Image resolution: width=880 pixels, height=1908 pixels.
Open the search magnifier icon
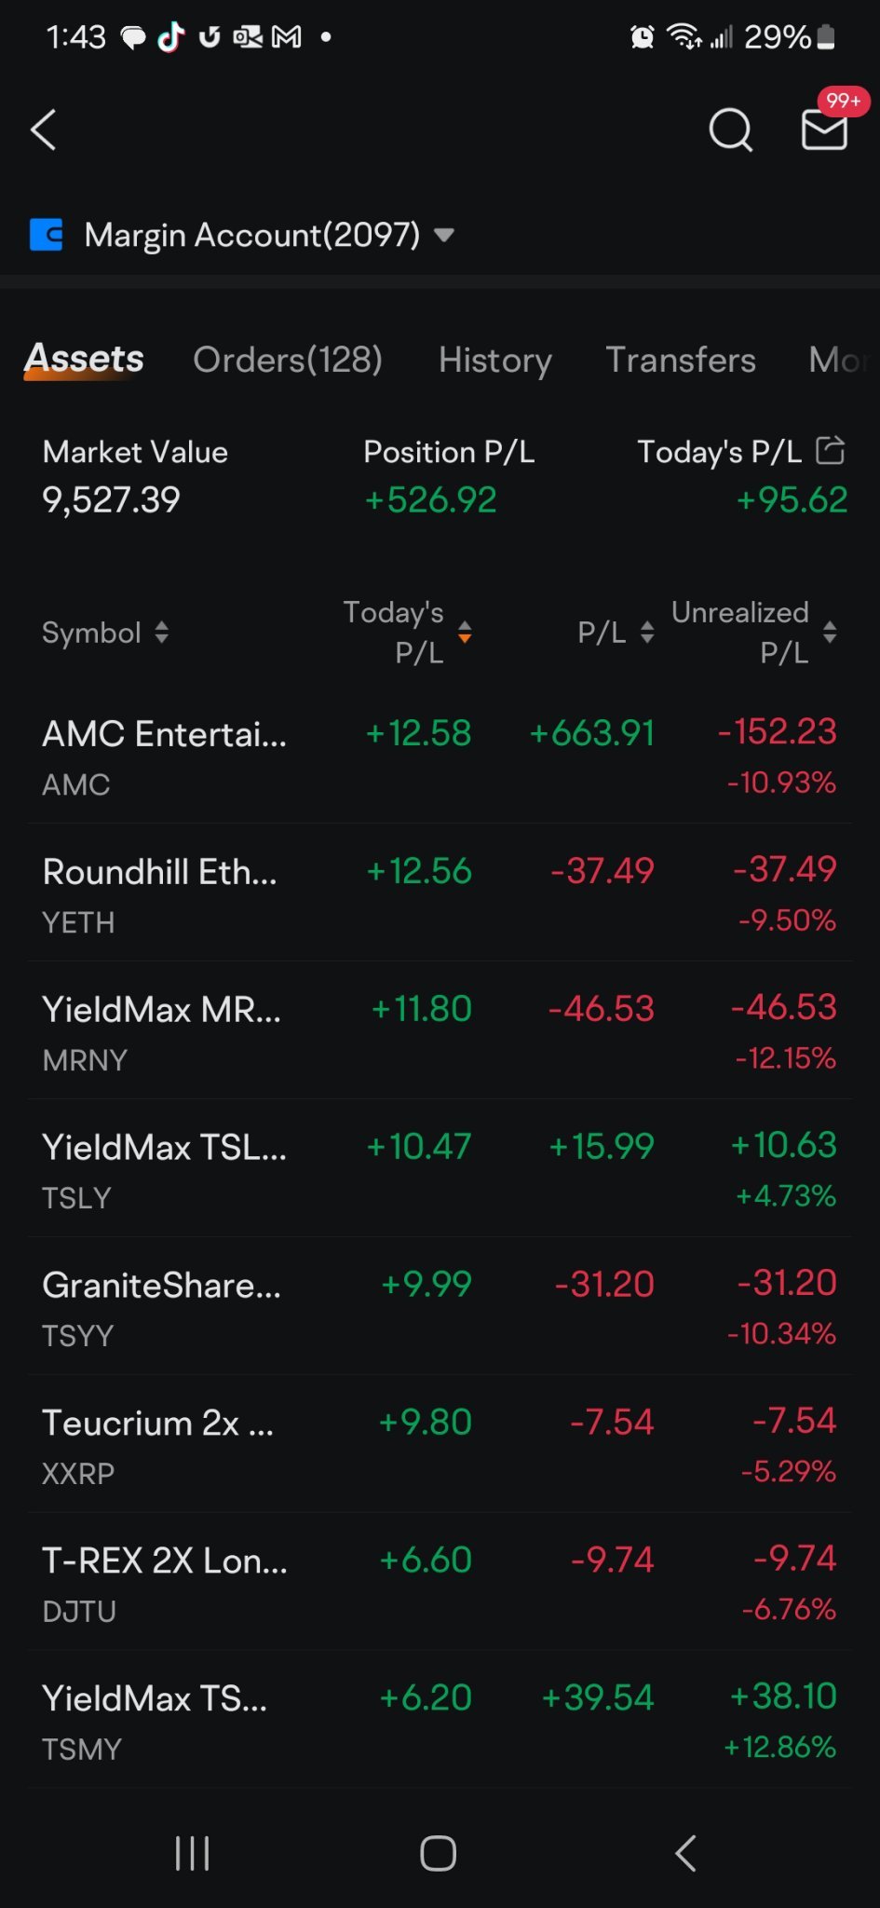(x=730, y=129)
